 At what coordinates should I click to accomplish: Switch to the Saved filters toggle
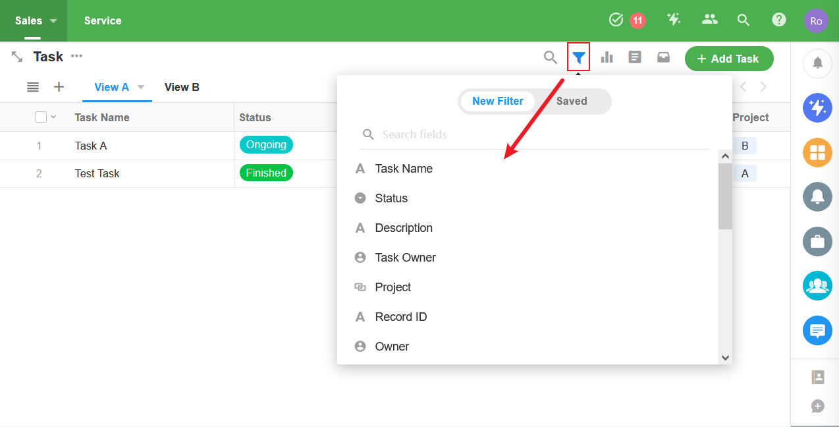point(572,101)
